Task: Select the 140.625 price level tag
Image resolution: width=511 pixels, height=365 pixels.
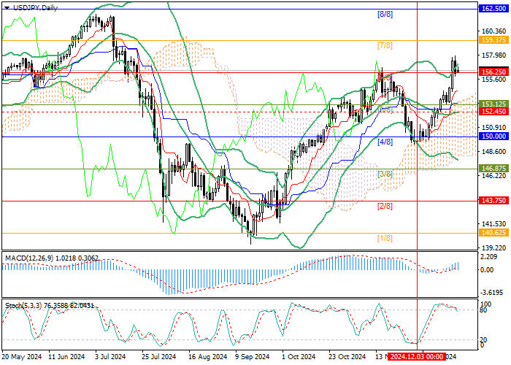Action: (493, 232)
